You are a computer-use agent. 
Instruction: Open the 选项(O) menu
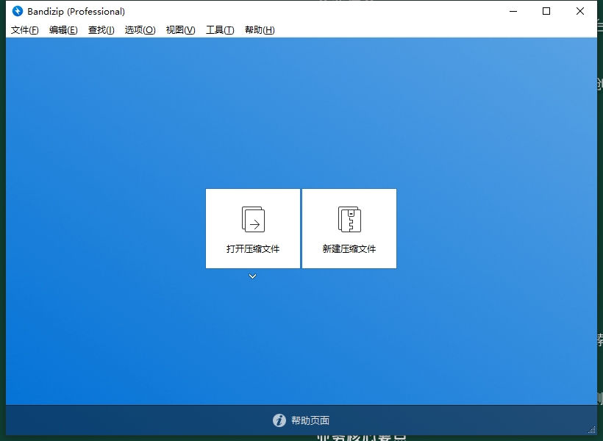click(140, 30)
